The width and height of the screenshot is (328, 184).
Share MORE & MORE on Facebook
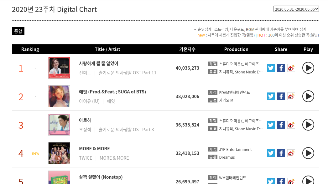click(x=281, y=153)
